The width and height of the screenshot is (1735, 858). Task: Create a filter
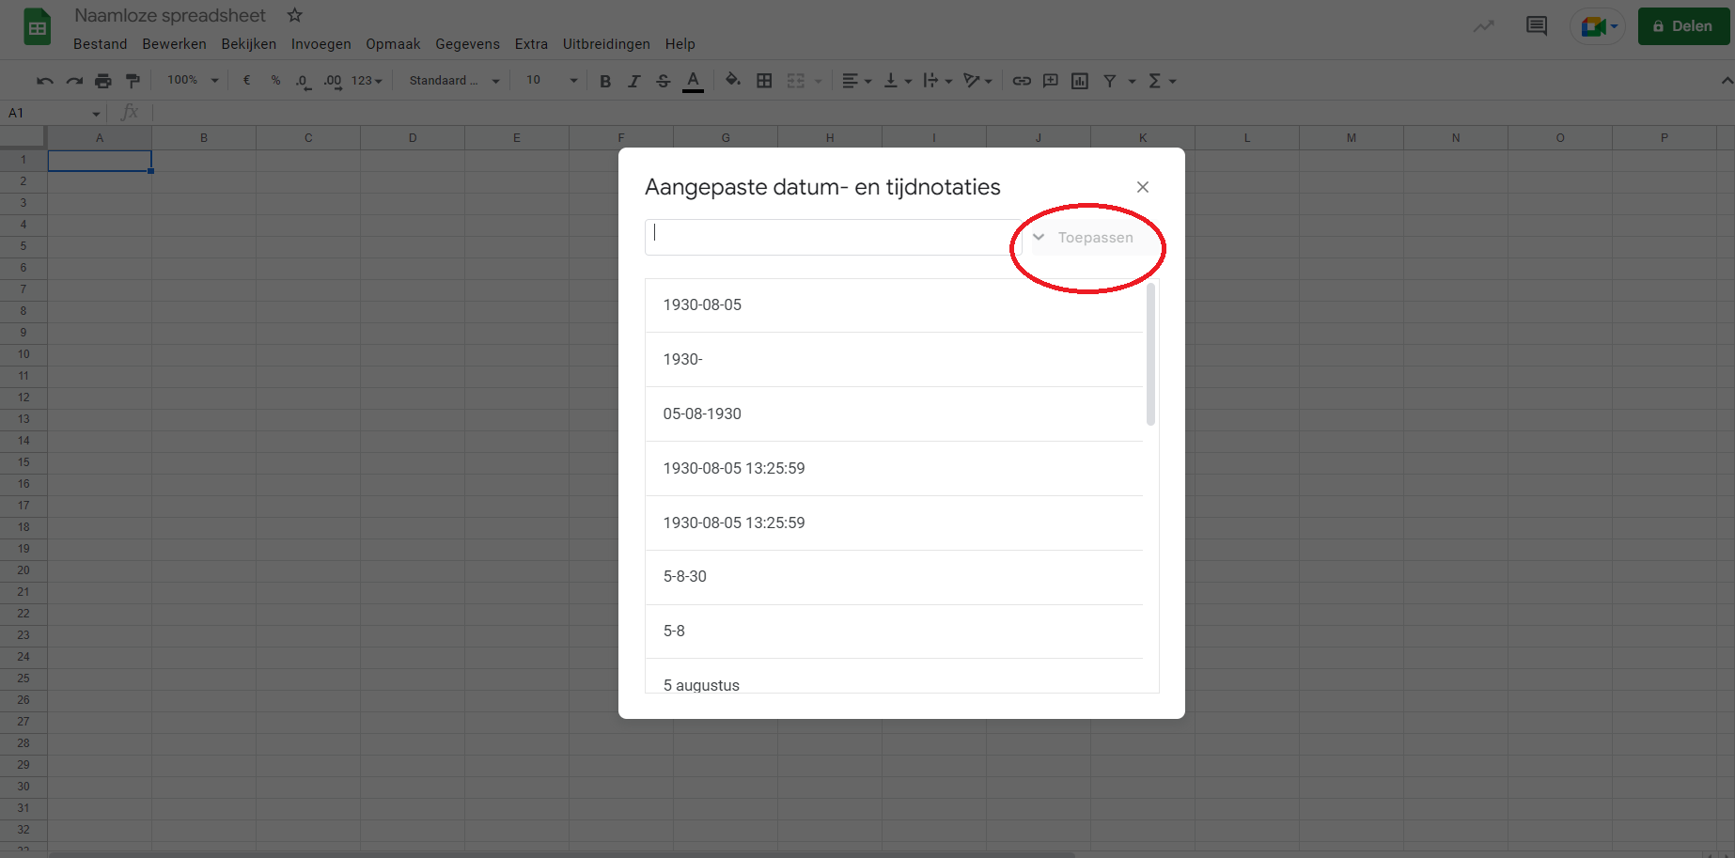1110,81
